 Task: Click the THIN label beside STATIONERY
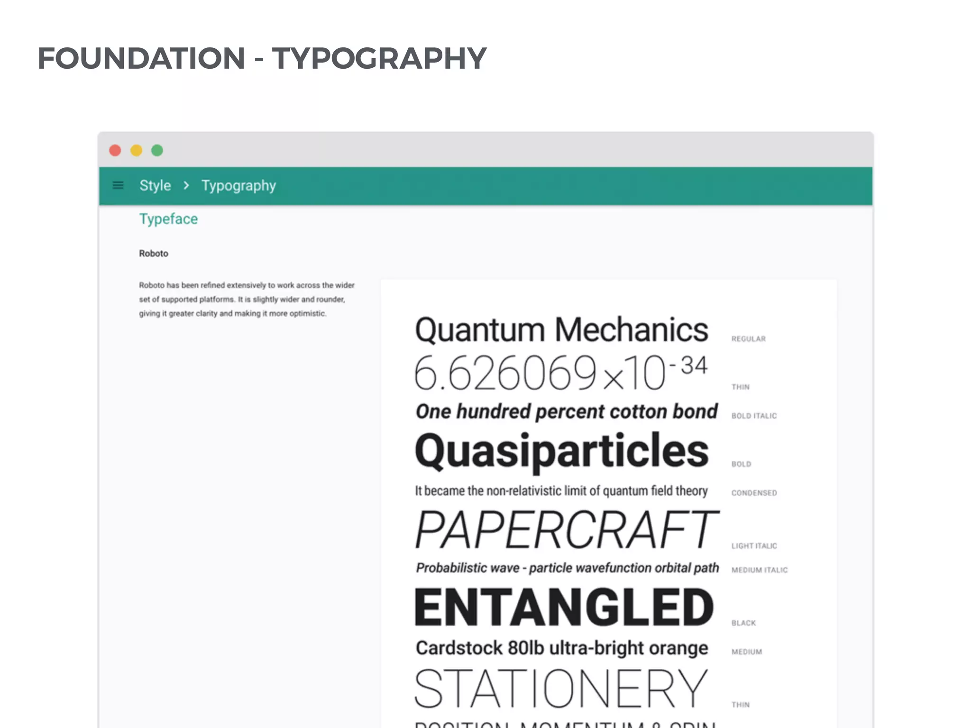click(740, 705)
